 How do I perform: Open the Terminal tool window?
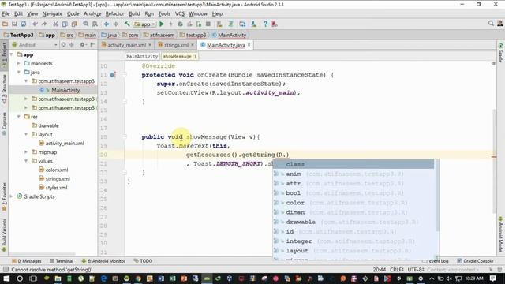62,261
